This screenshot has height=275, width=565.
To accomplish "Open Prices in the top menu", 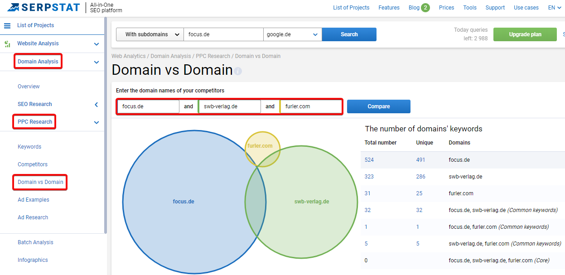I will pyautogui.click(x=447, y=8).
